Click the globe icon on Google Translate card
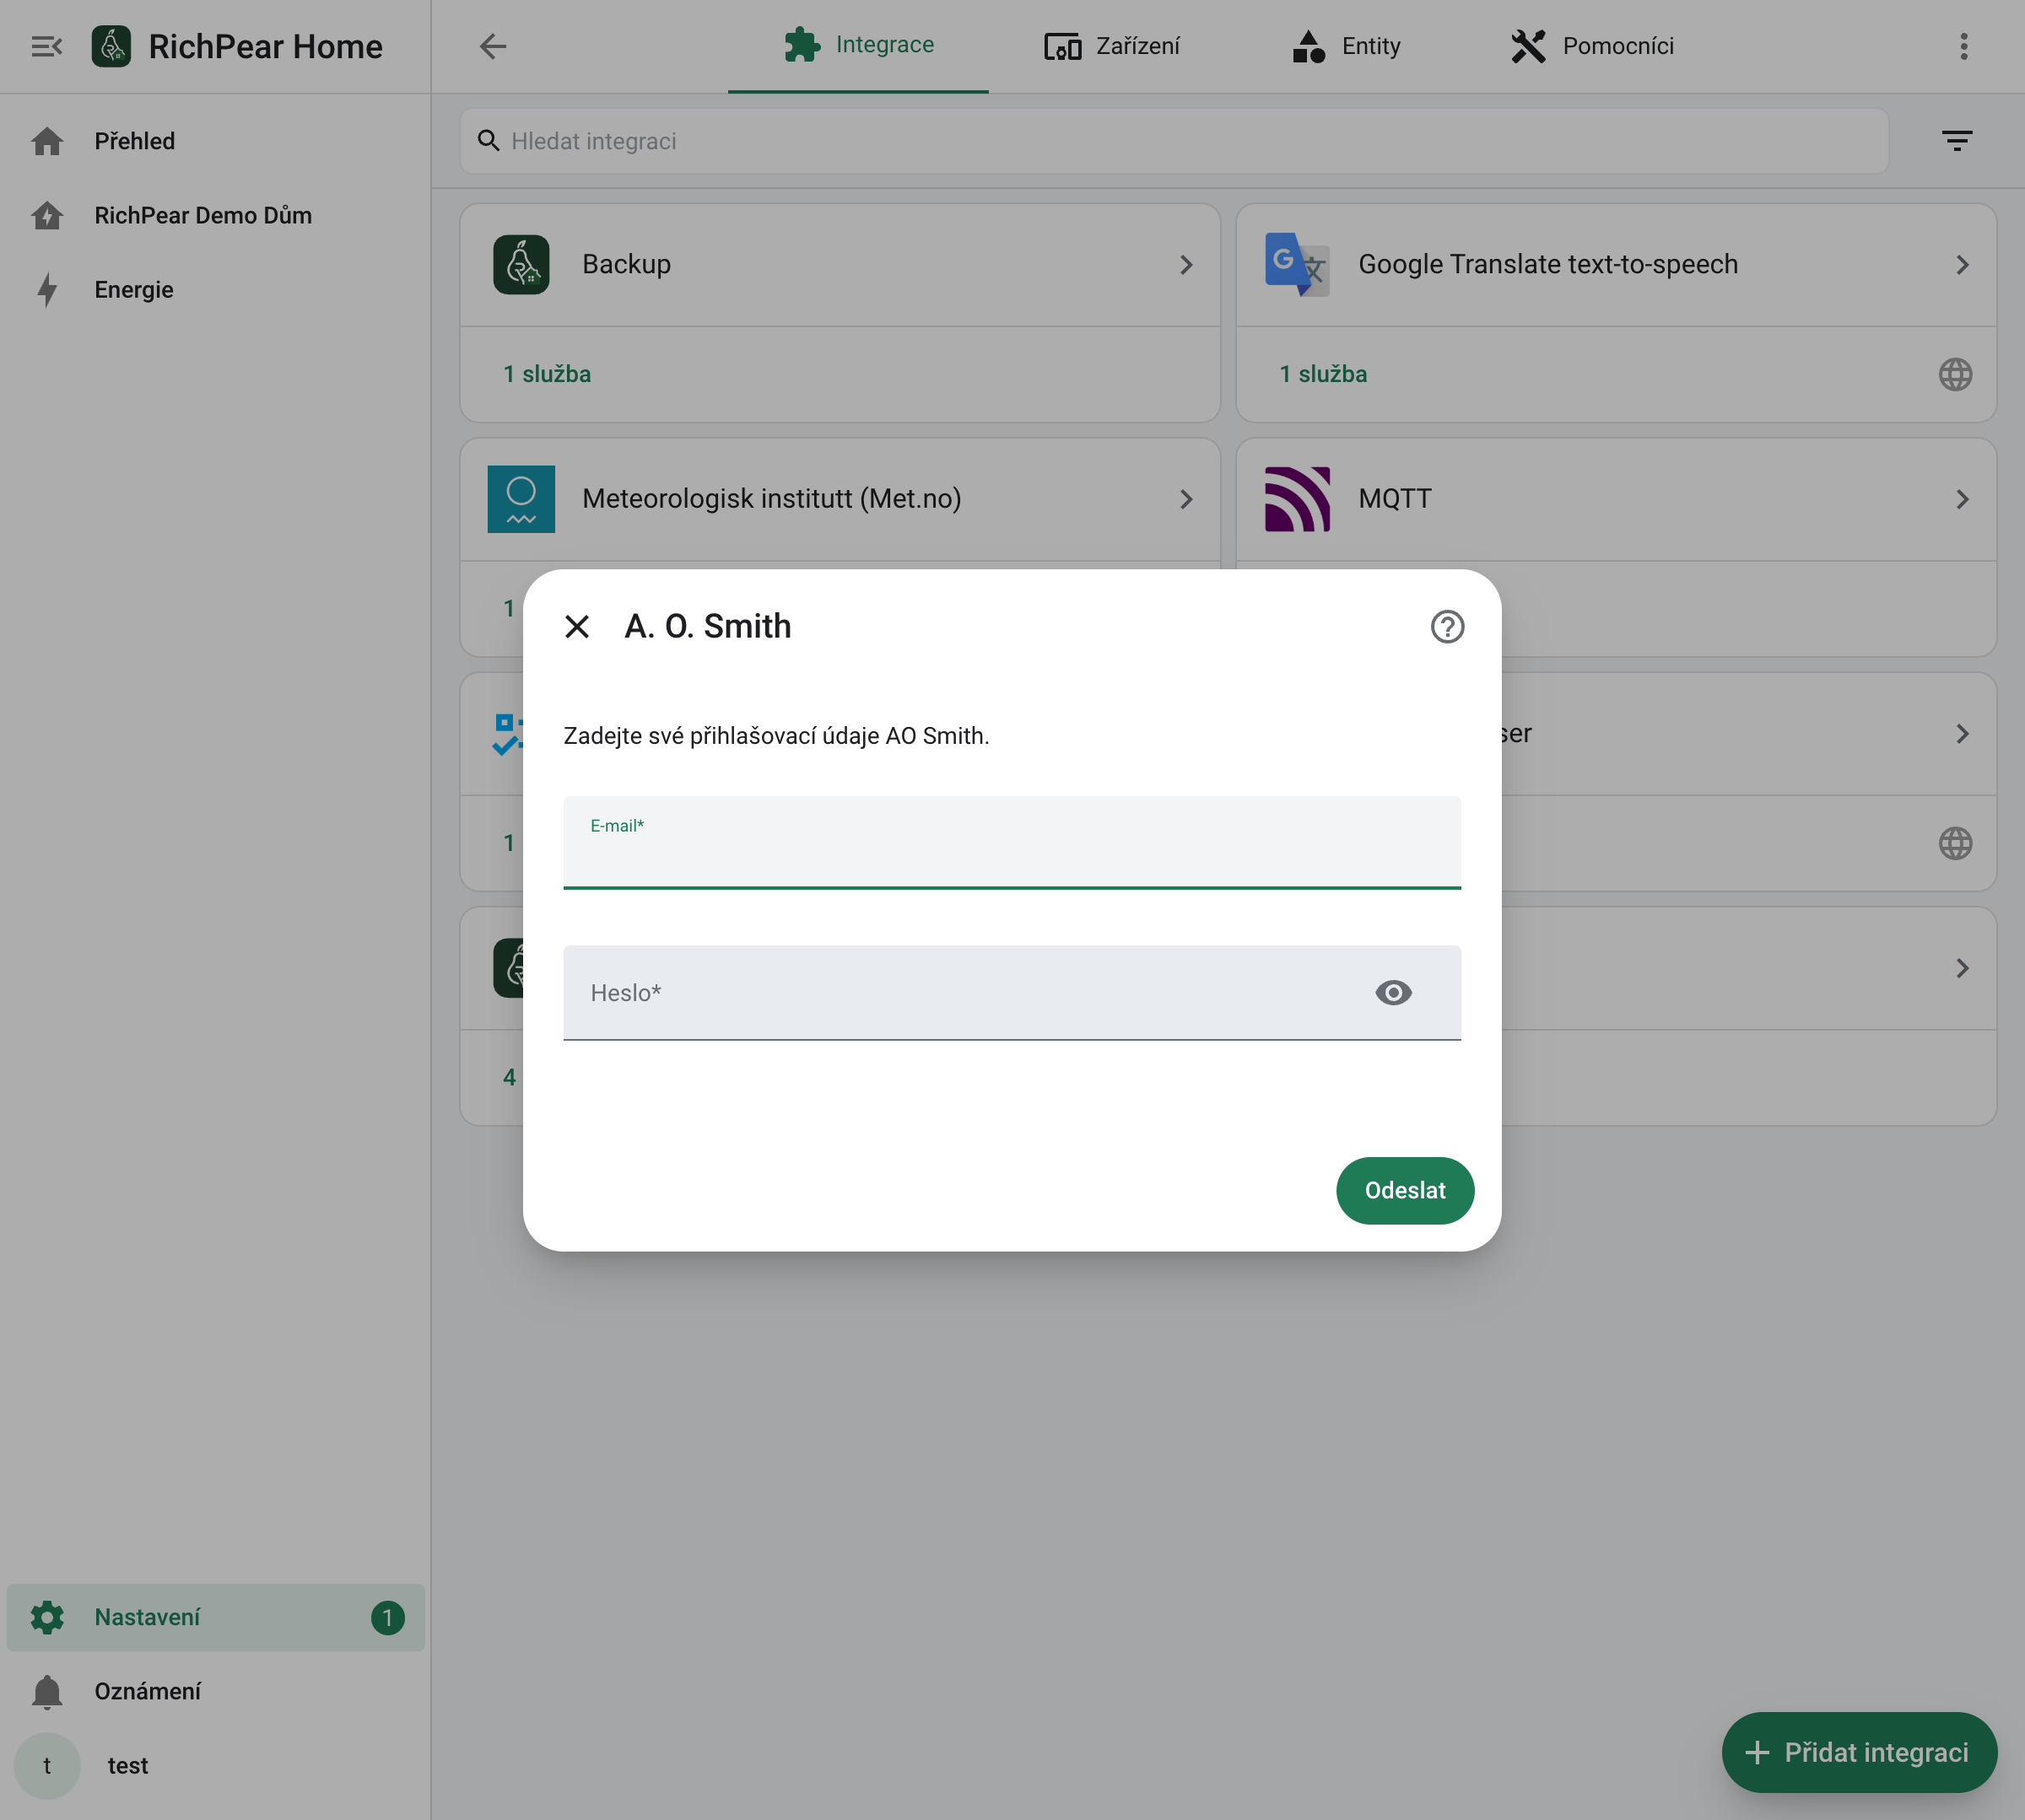Screen dimensions: 2025x1820 tap(1955, 375)
